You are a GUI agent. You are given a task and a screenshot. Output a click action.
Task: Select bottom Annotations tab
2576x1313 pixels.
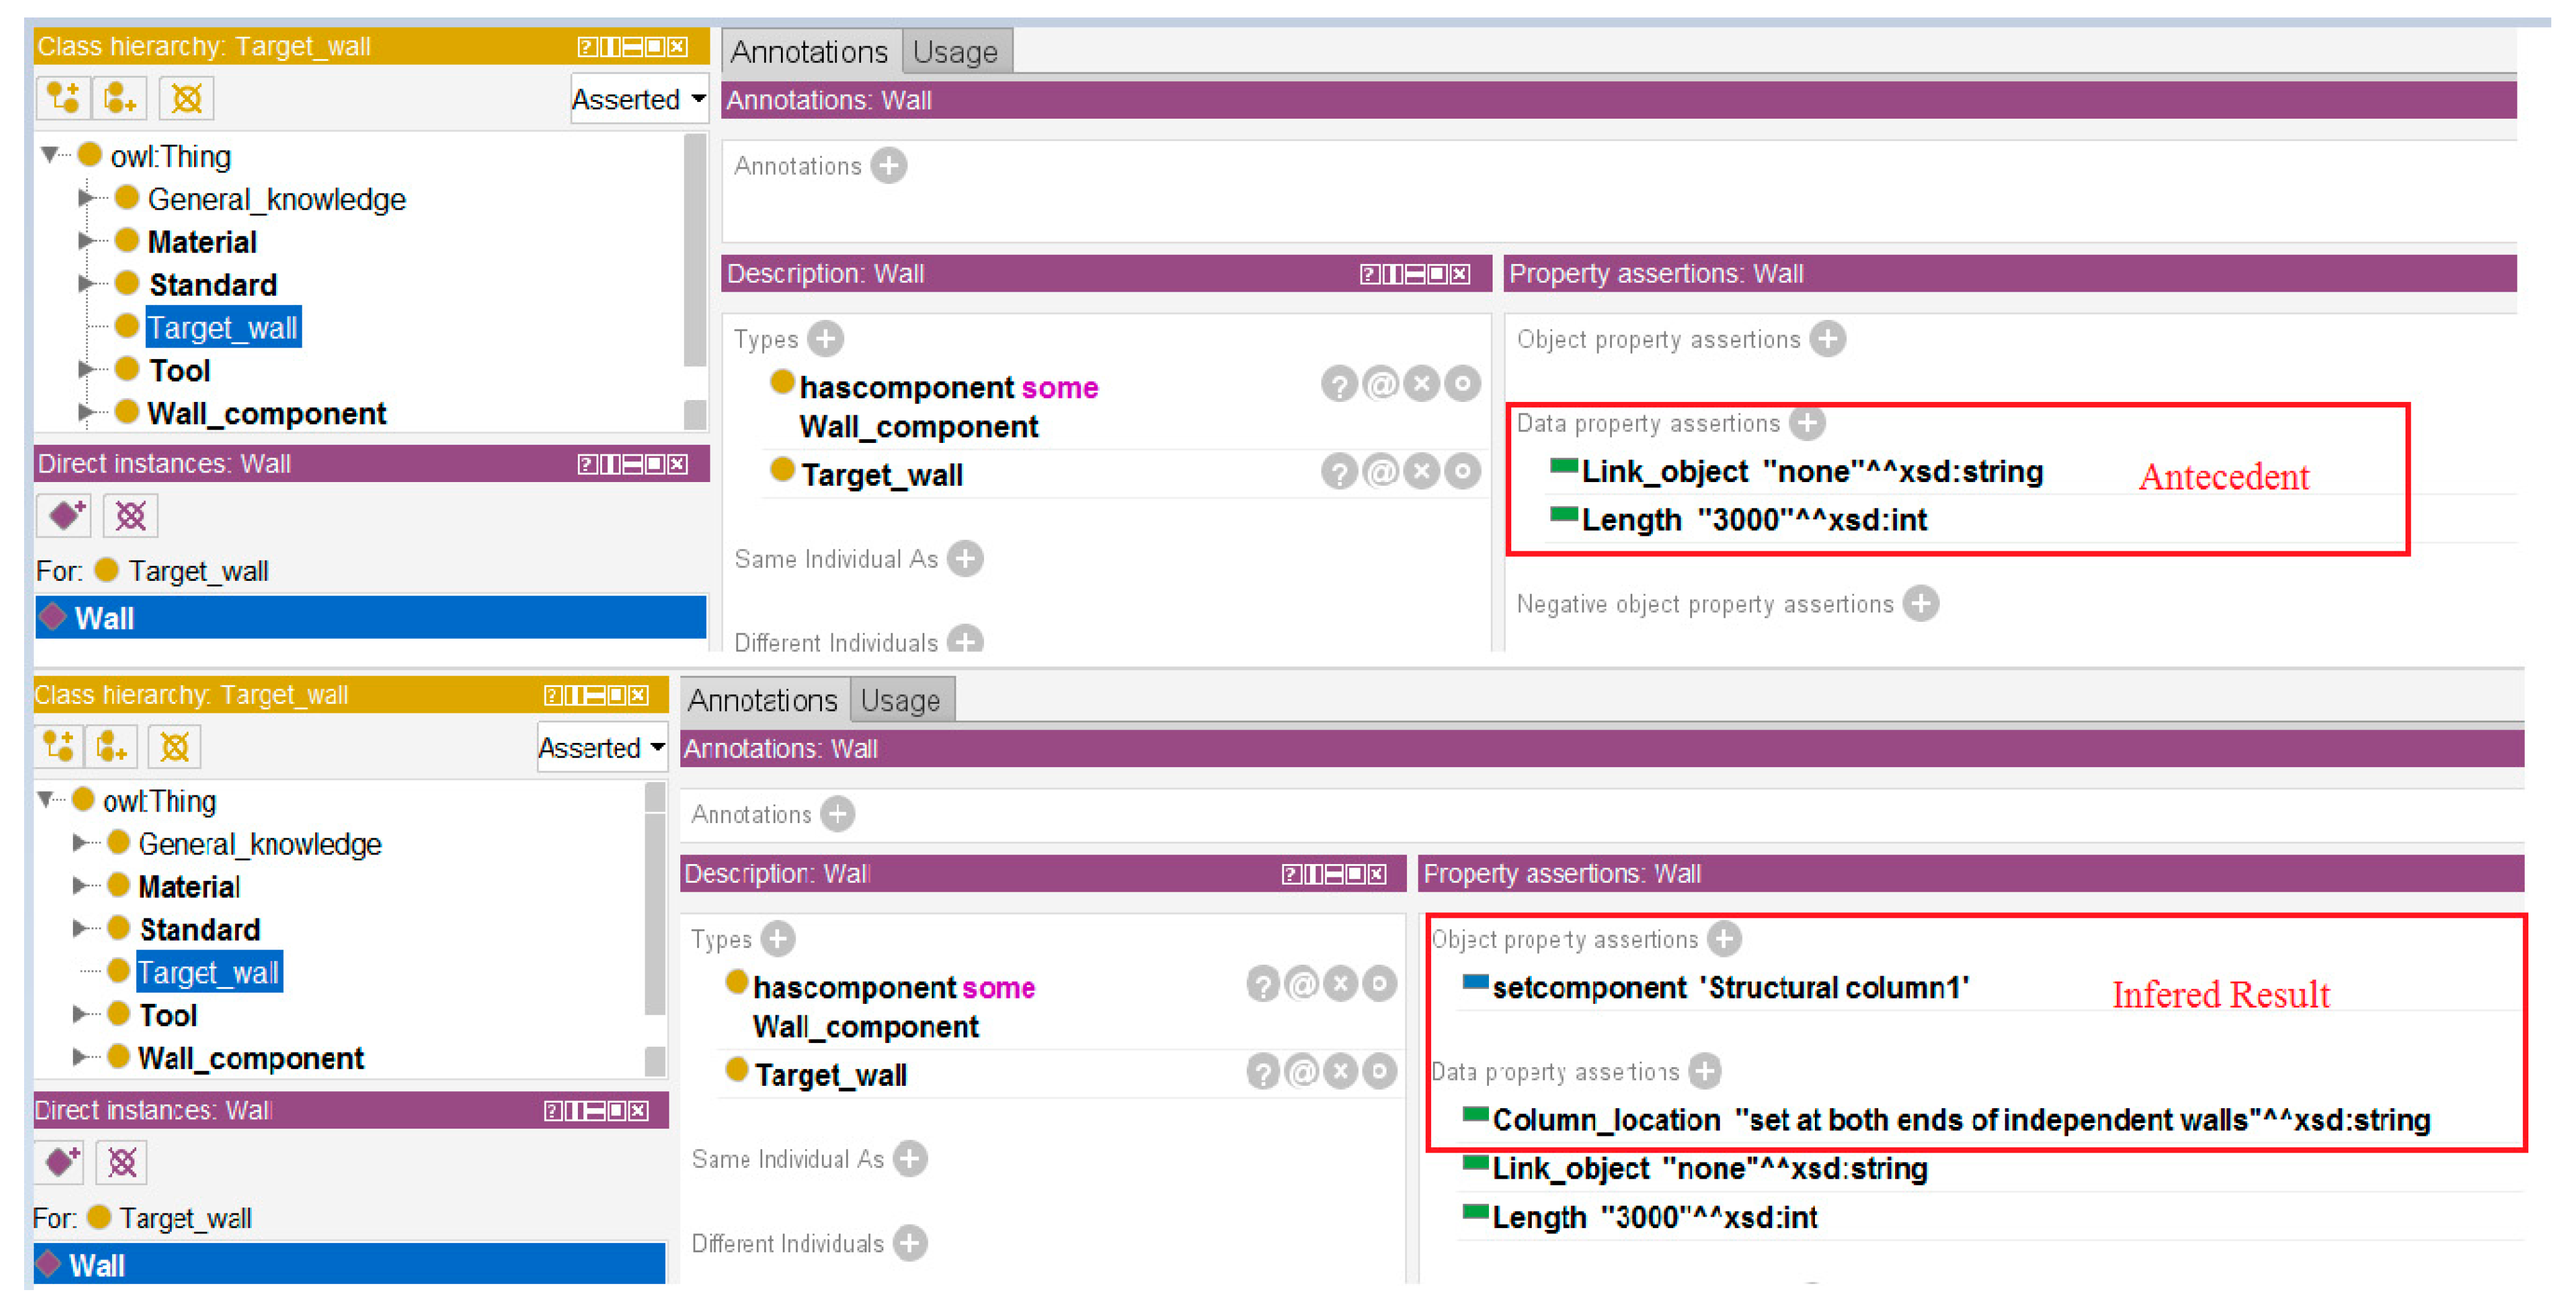pos(762,700)
